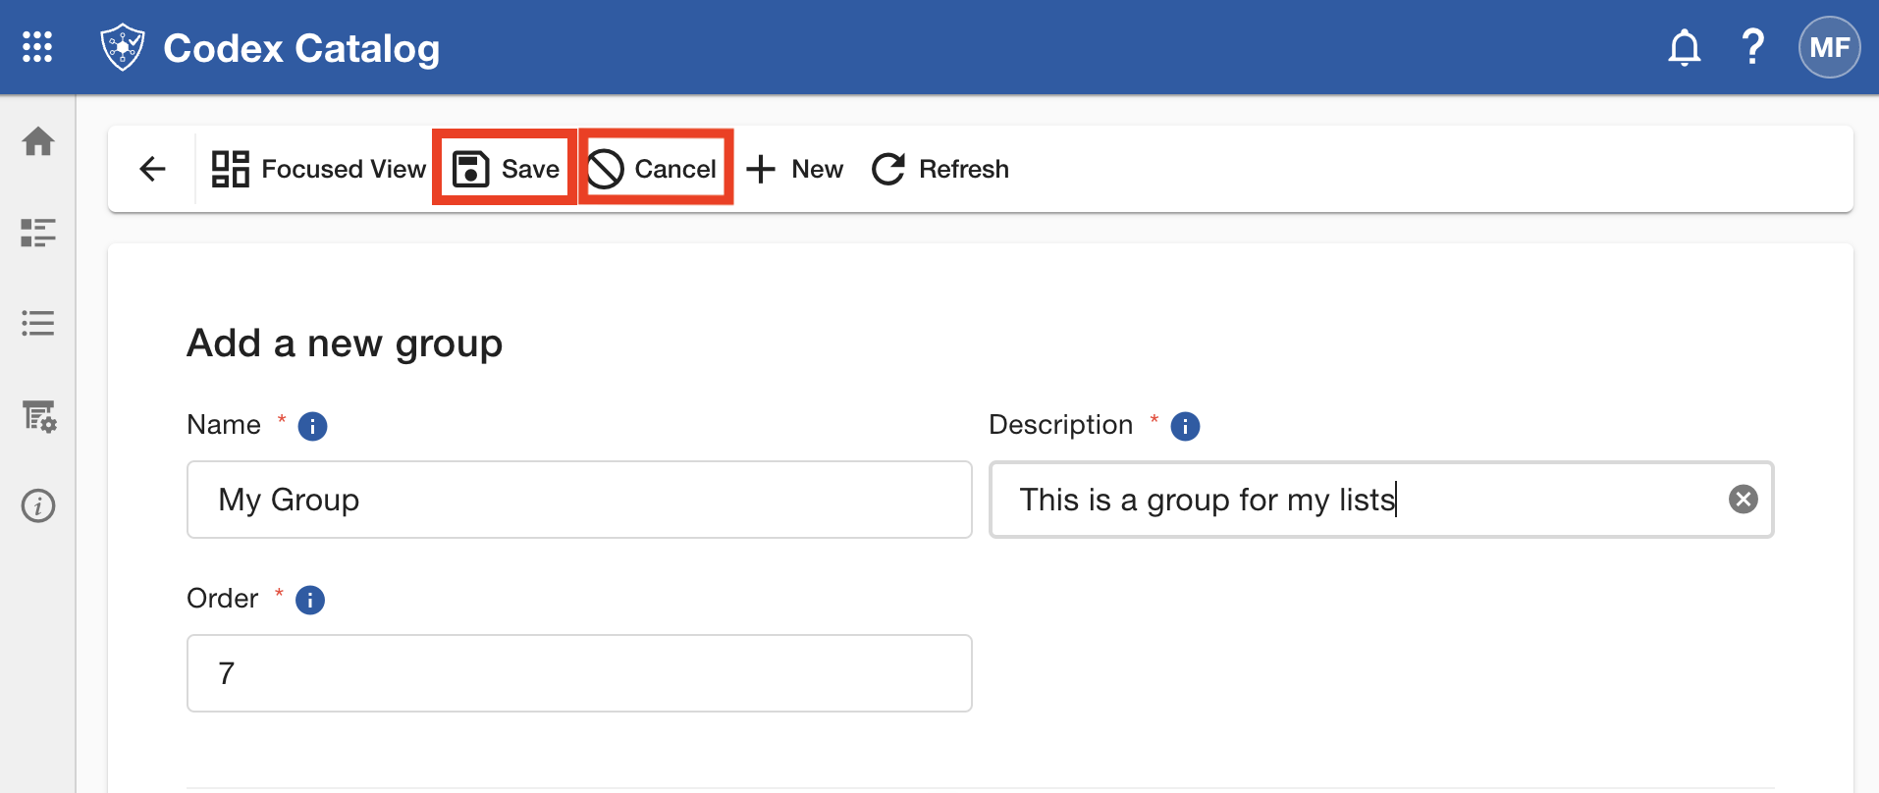Open the notifications bell

coord(1685,47)
